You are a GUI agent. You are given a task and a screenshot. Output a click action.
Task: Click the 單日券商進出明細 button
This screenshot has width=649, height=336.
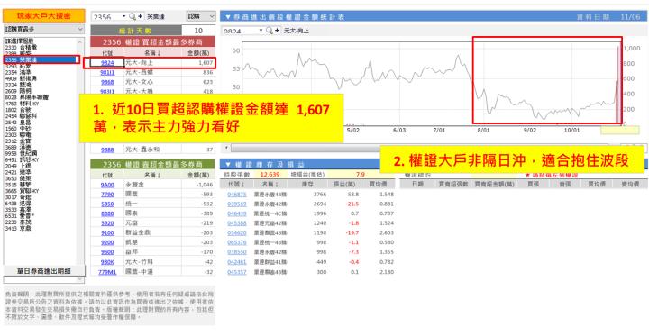pos(44,270)
